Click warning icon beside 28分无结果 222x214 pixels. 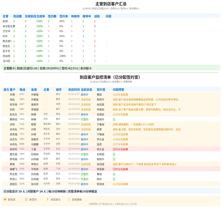point(114,135)
